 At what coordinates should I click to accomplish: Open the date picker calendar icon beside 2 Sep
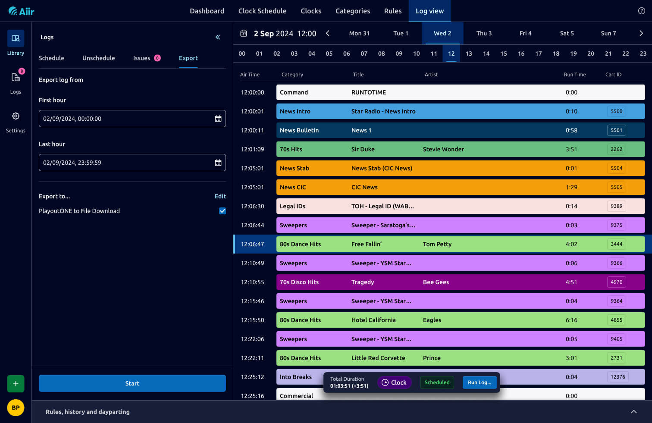(244, 33)
